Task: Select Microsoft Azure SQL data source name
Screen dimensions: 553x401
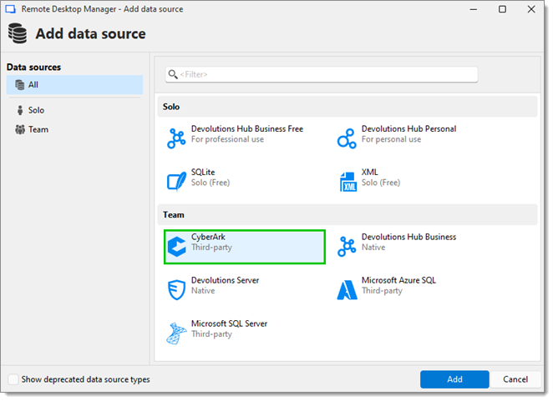Action: pyautogui.click(x=398, y=280)
